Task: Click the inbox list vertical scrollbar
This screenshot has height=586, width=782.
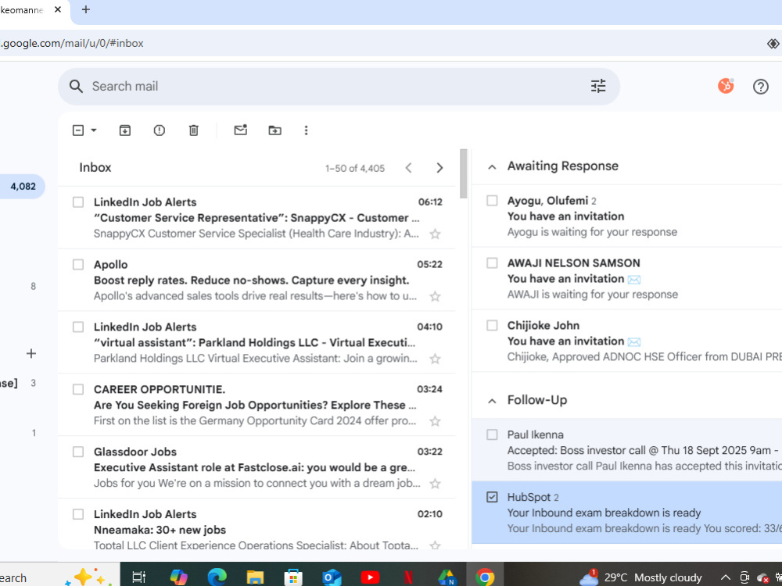Action: tap(463, 173)
